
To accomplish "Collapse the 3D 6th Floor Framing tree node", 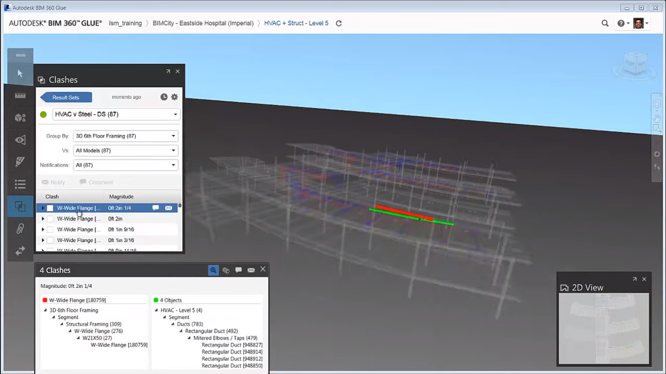I will (45, 311).
